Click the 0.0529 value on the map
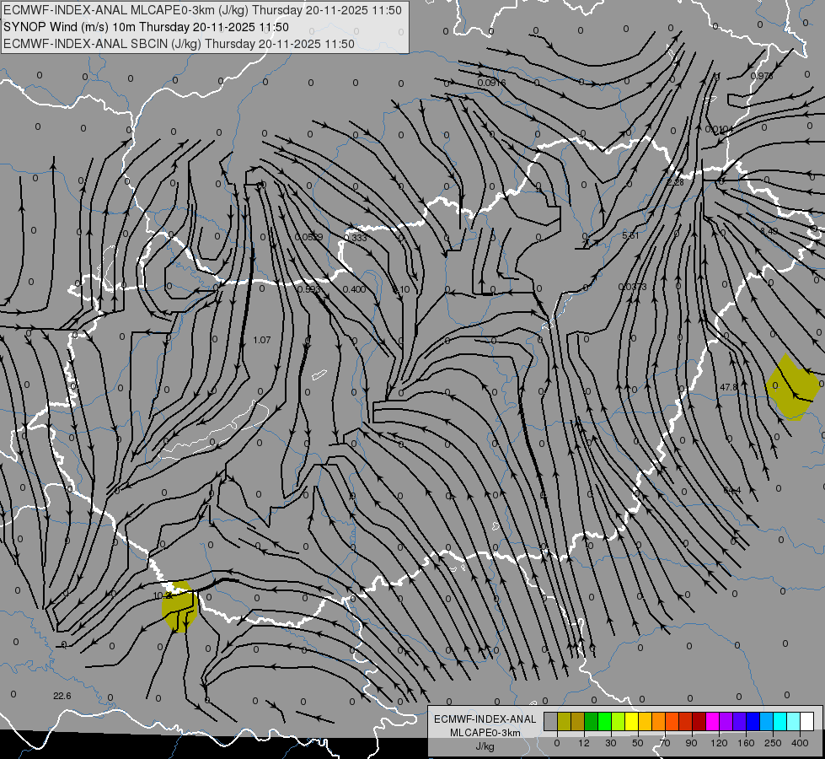 coord(309,237)
